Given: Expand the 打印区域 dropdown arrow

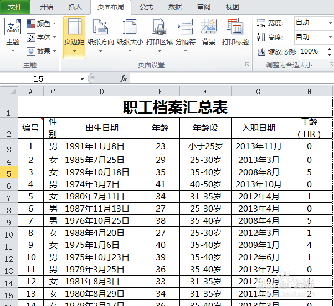Looking at the screenshot, I should pos(160,51).
